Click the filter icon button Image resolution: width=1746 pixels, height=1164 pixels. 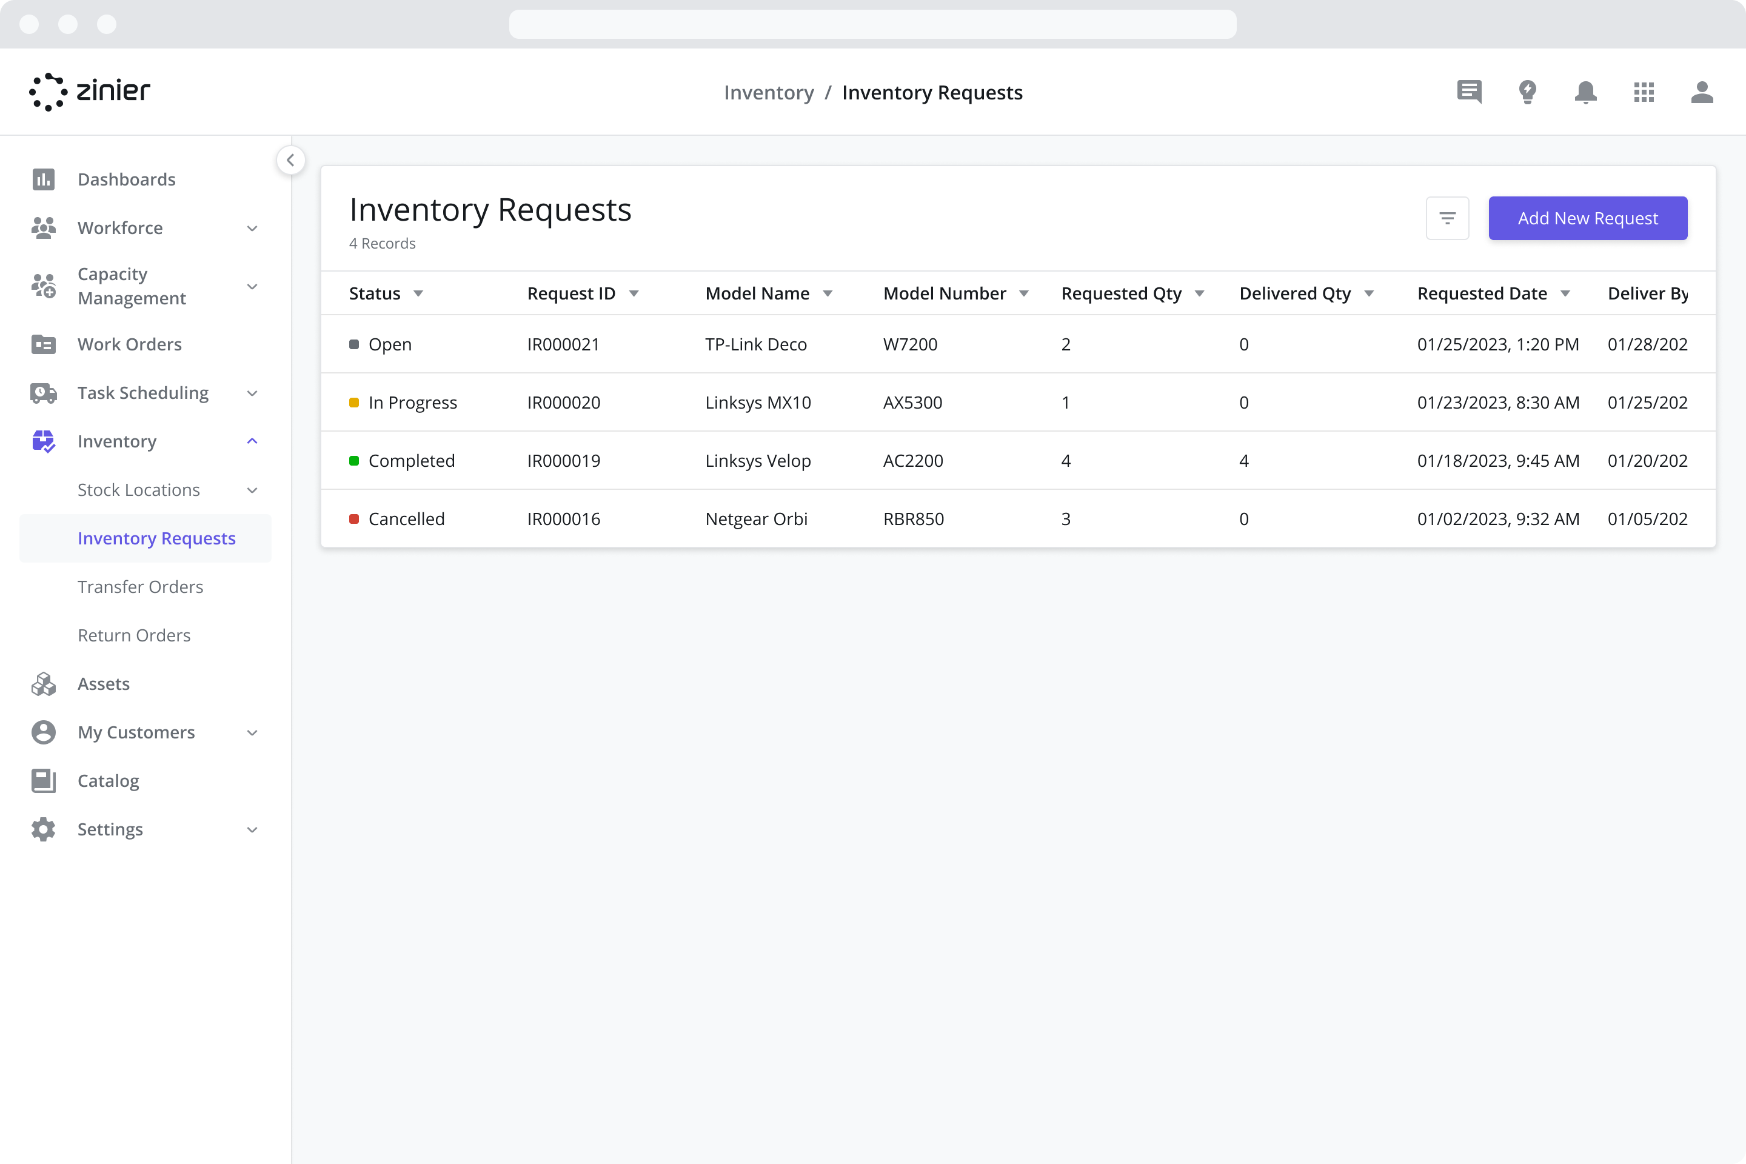click(x=1447, y=218)
